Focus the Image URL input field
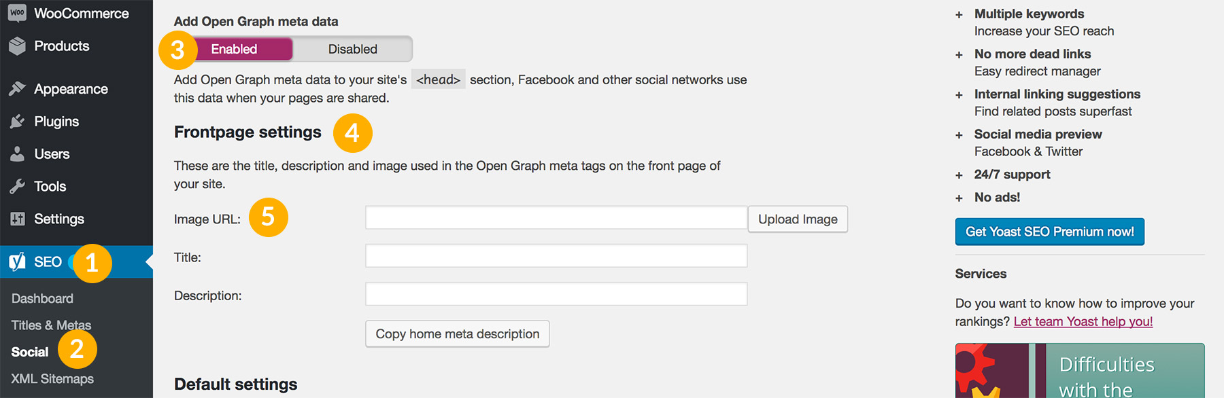This screenshot has width=1224, height=398. [556, 218]
